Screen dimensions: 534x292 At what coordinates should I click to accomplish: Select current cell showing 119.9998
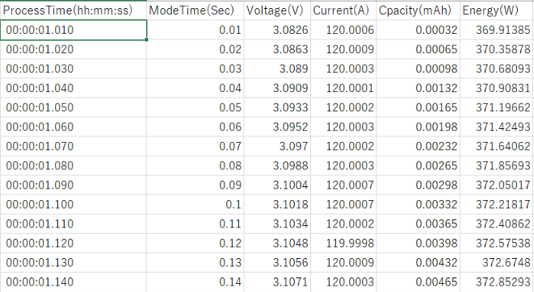(x=343, y=243)
